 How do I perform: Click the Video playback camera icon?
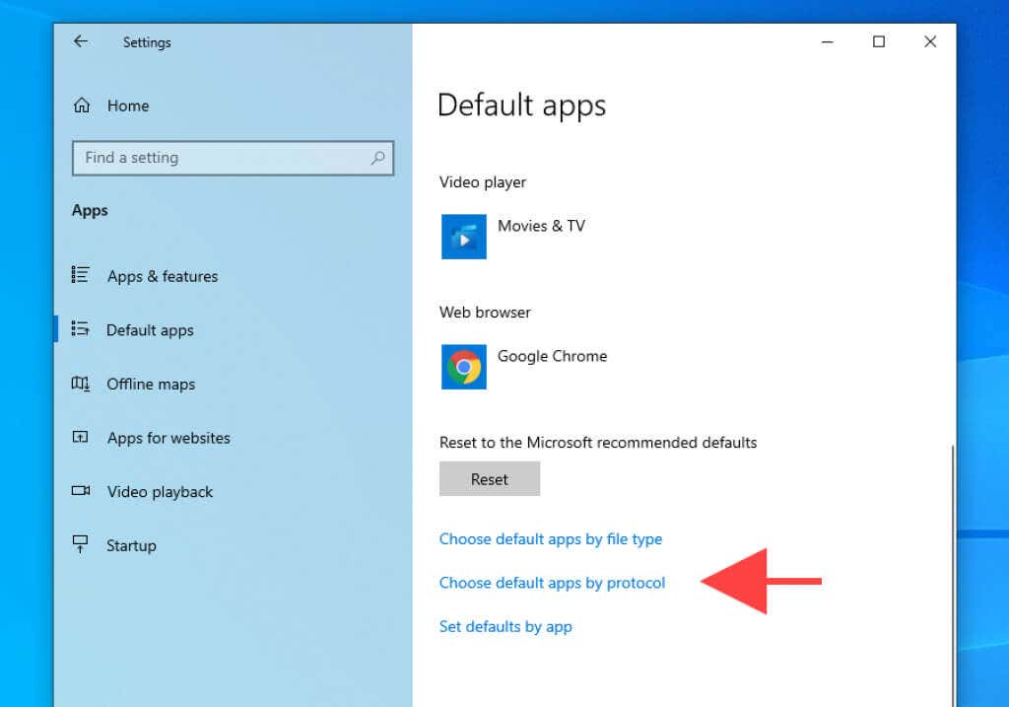coord(81,491)
